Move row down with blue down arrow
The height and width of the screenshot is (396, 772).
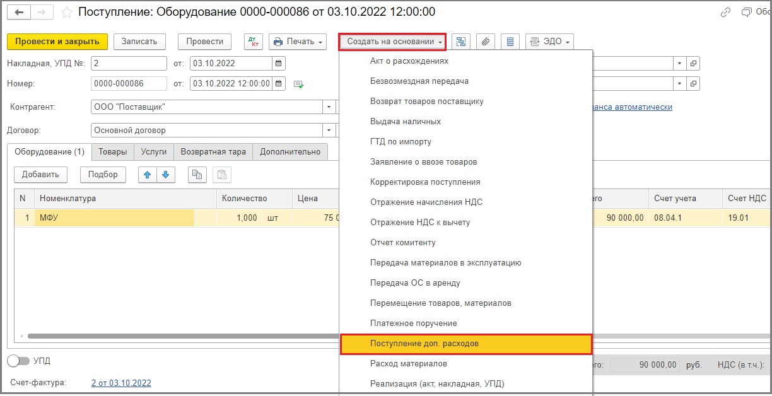(165, 175)
